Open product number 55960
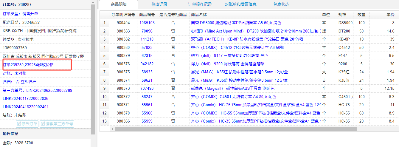The height and width of the screenshot is (147, 399). (147, 113)
